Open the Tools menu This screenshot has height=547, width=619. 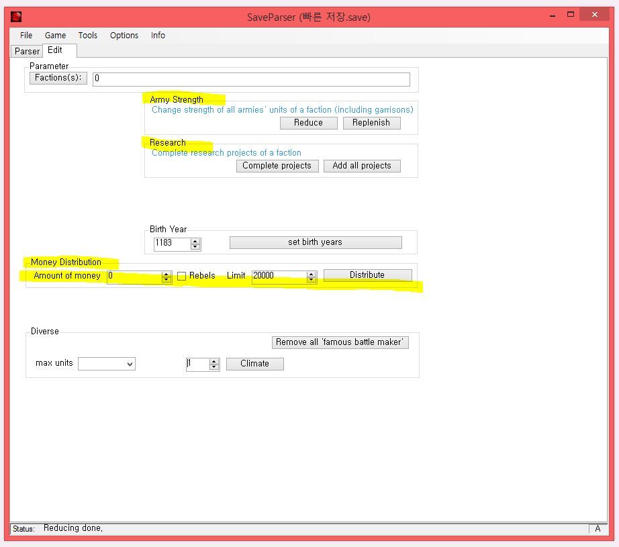[x=88, y=35]
